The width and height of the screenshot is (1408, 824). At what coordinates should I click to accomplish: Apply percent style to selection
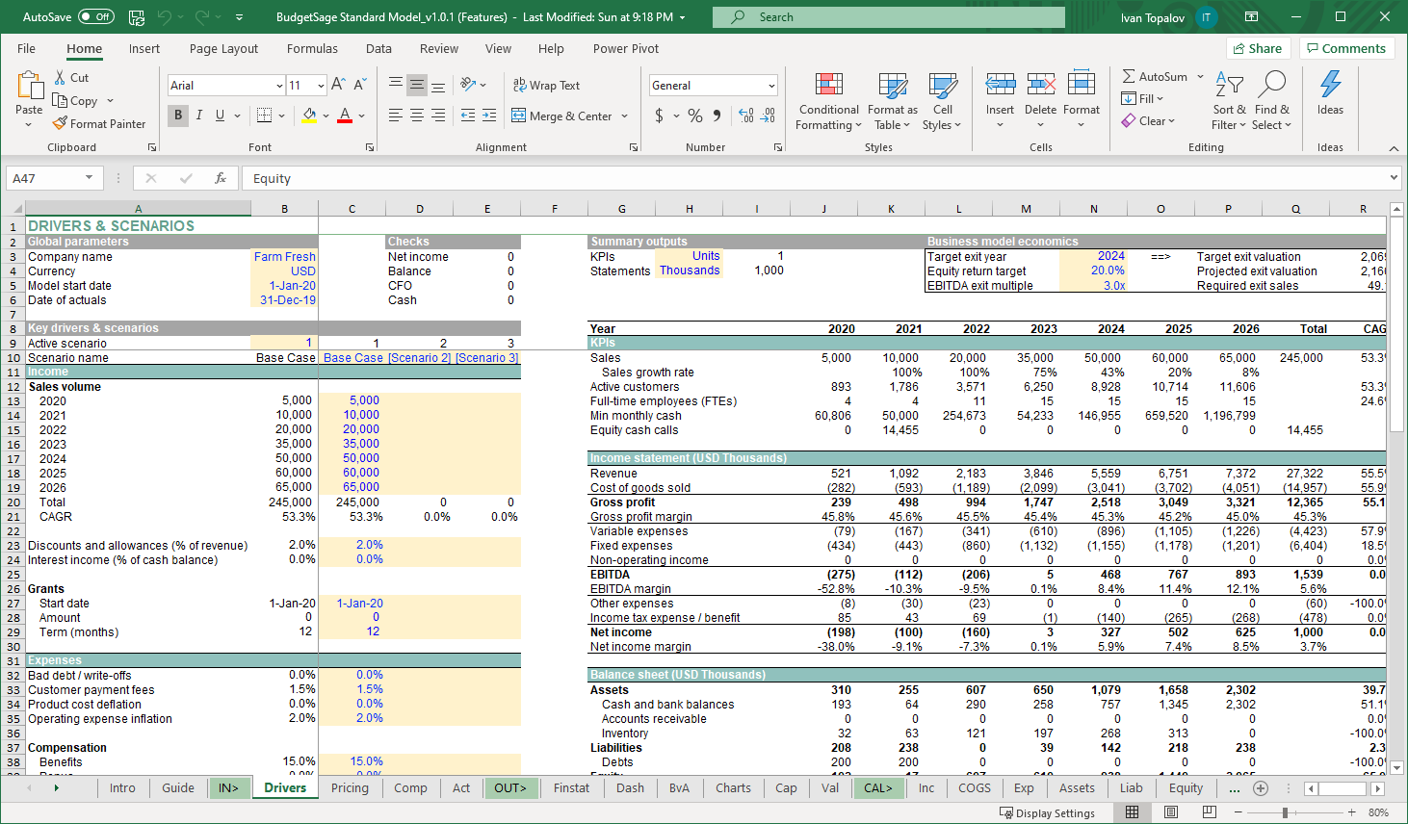click(x=694, y=116)
